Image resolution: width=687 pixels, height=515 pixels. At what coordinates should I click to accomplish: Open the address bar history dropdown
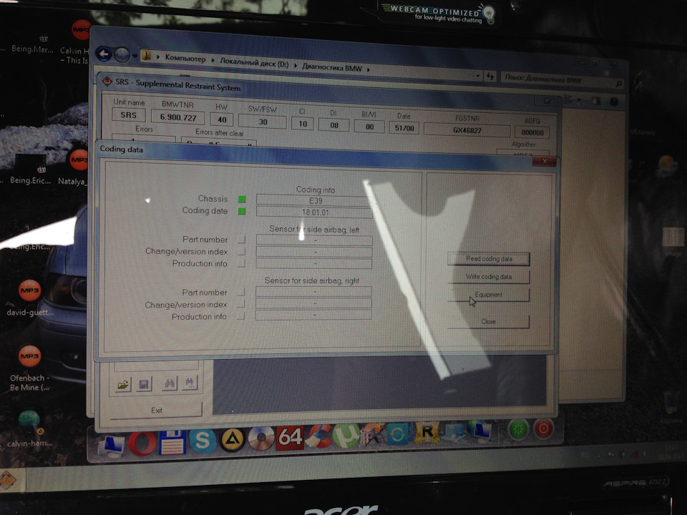[477, 76]
